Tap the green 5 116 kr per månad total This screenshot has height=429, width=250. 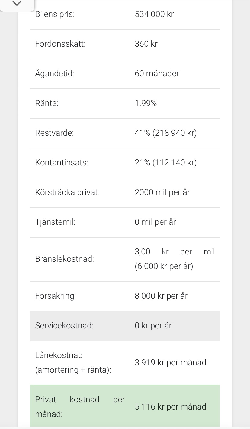coord(170,407)
